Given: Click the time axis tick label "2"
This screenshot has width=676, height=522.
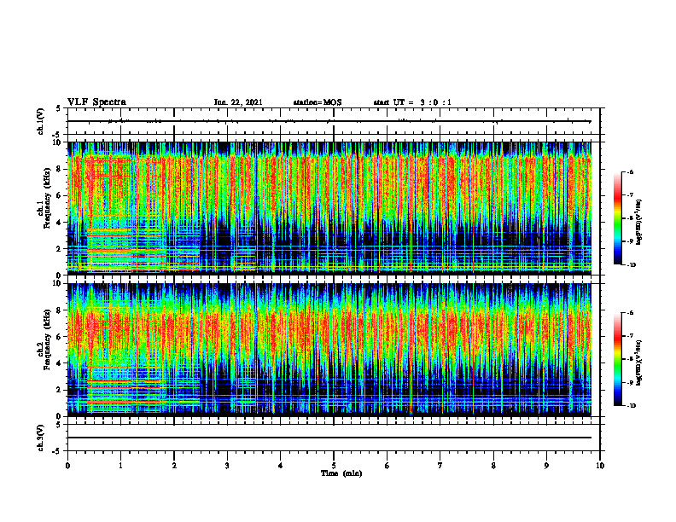Looking at the screenshot, I should pos(174,466).
